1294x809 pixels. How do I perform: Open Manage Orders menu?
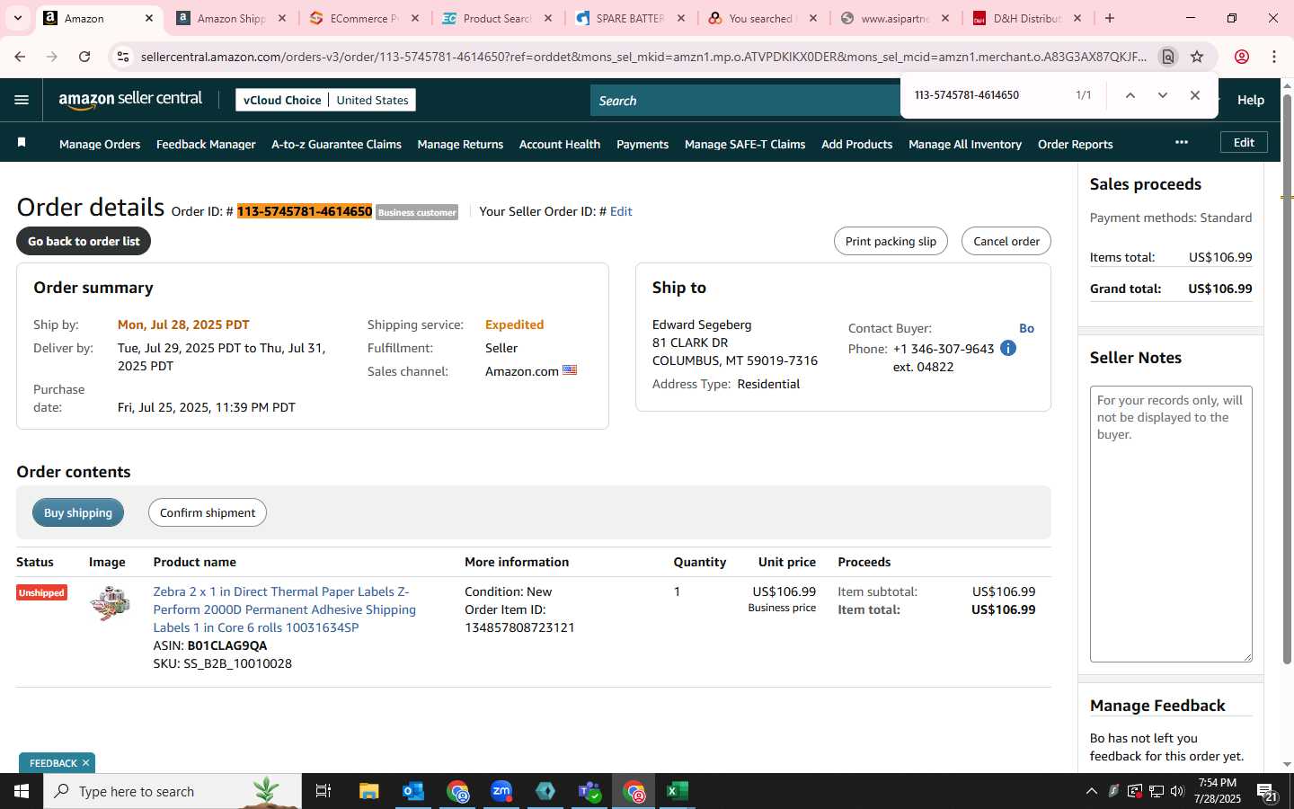[100, 144]
